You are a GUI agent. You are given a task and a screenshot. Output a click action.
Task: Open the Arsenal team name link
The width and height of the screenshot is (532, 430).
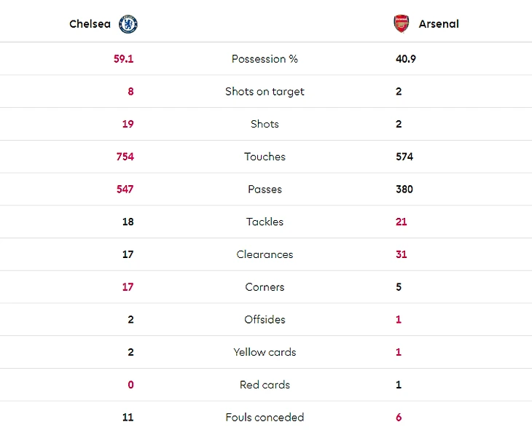(439, 24)
